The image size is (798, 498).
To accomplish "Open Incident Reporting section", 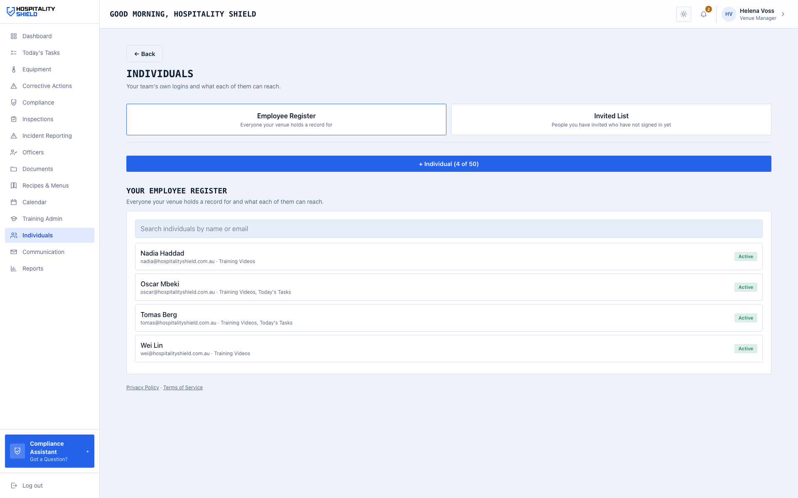I will pos(49,136).
